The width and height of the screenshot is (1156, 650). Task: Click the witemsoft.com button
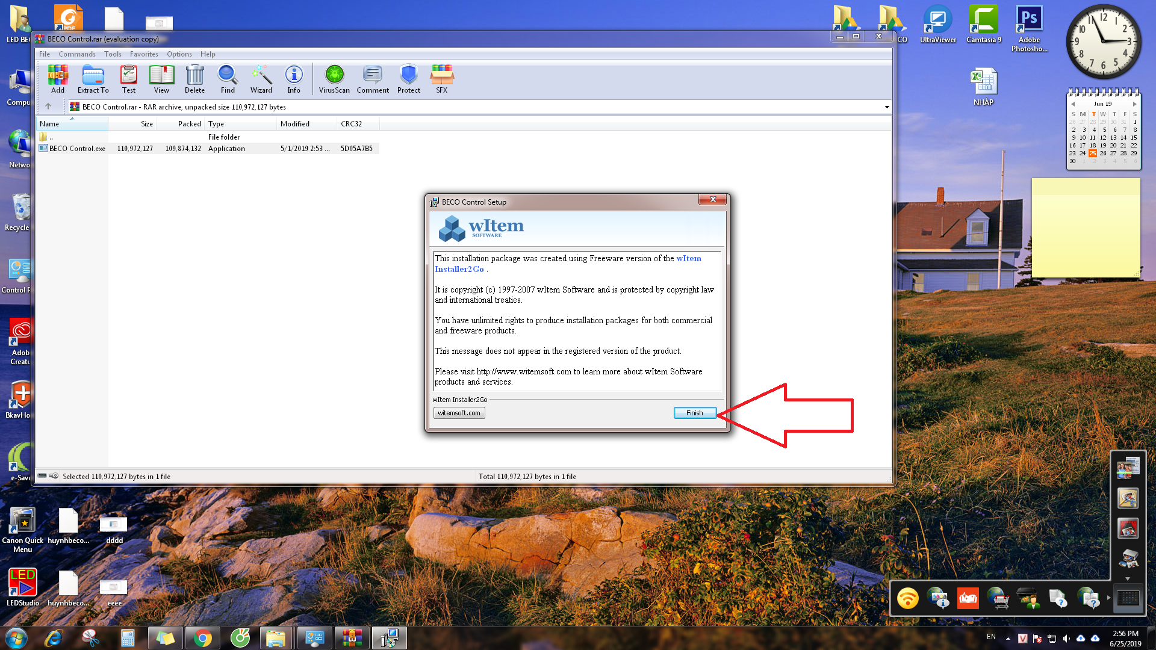459,413
